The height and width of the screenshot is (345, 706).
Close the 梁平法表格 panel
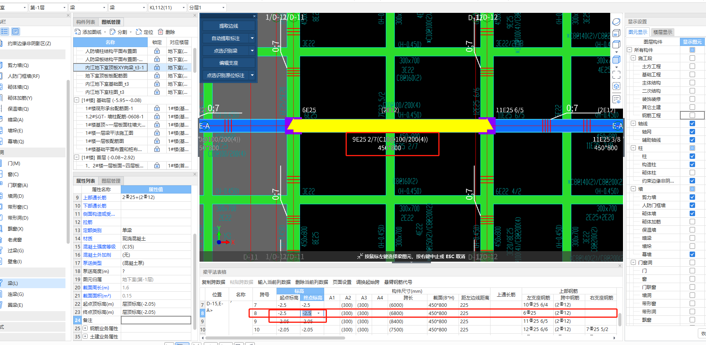click(620, 266)
